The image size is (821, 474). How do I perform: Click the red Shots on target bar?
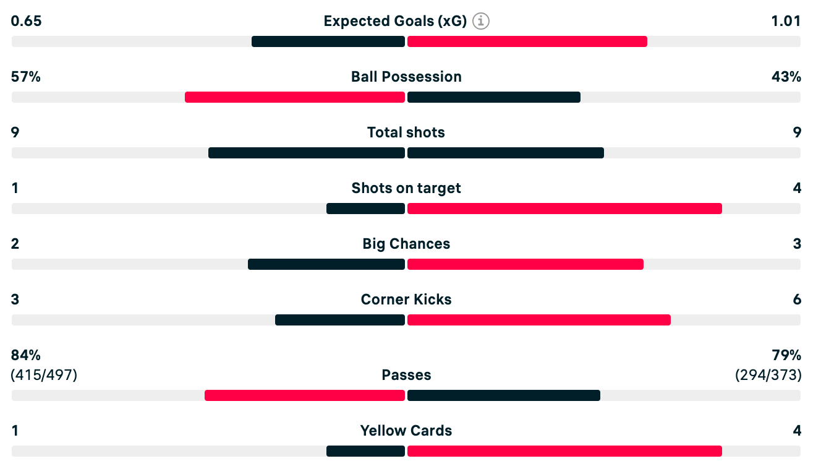[564, 209]
